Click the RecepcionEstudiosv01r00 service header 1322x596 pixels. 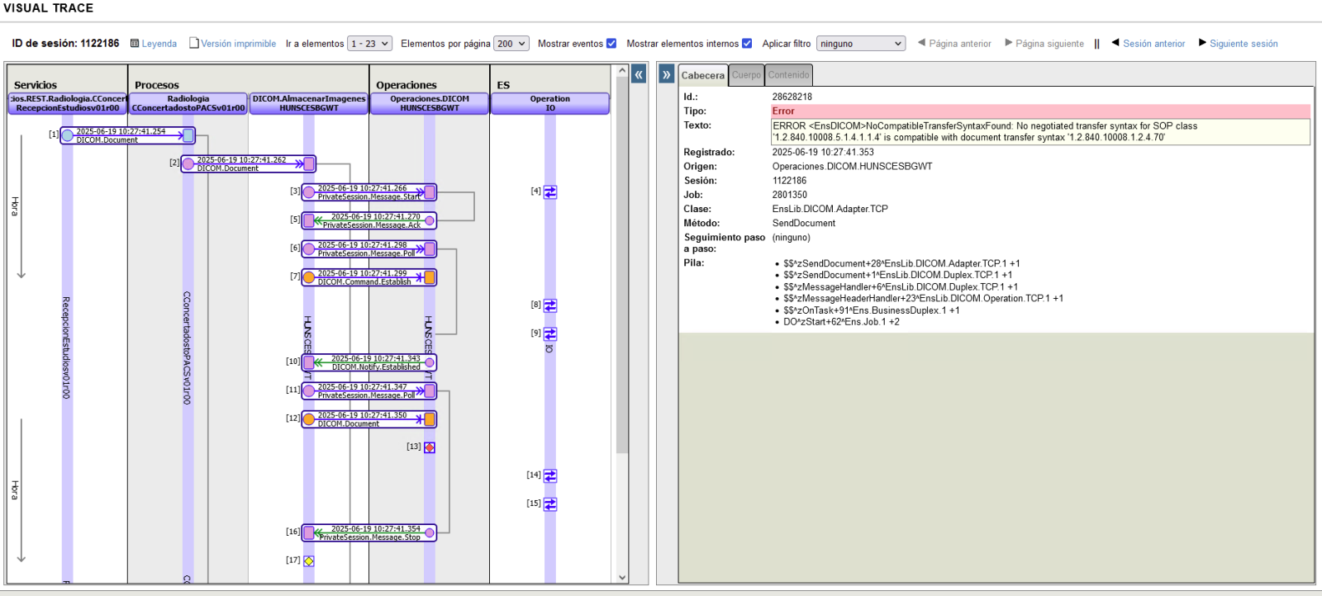point(68,103)
